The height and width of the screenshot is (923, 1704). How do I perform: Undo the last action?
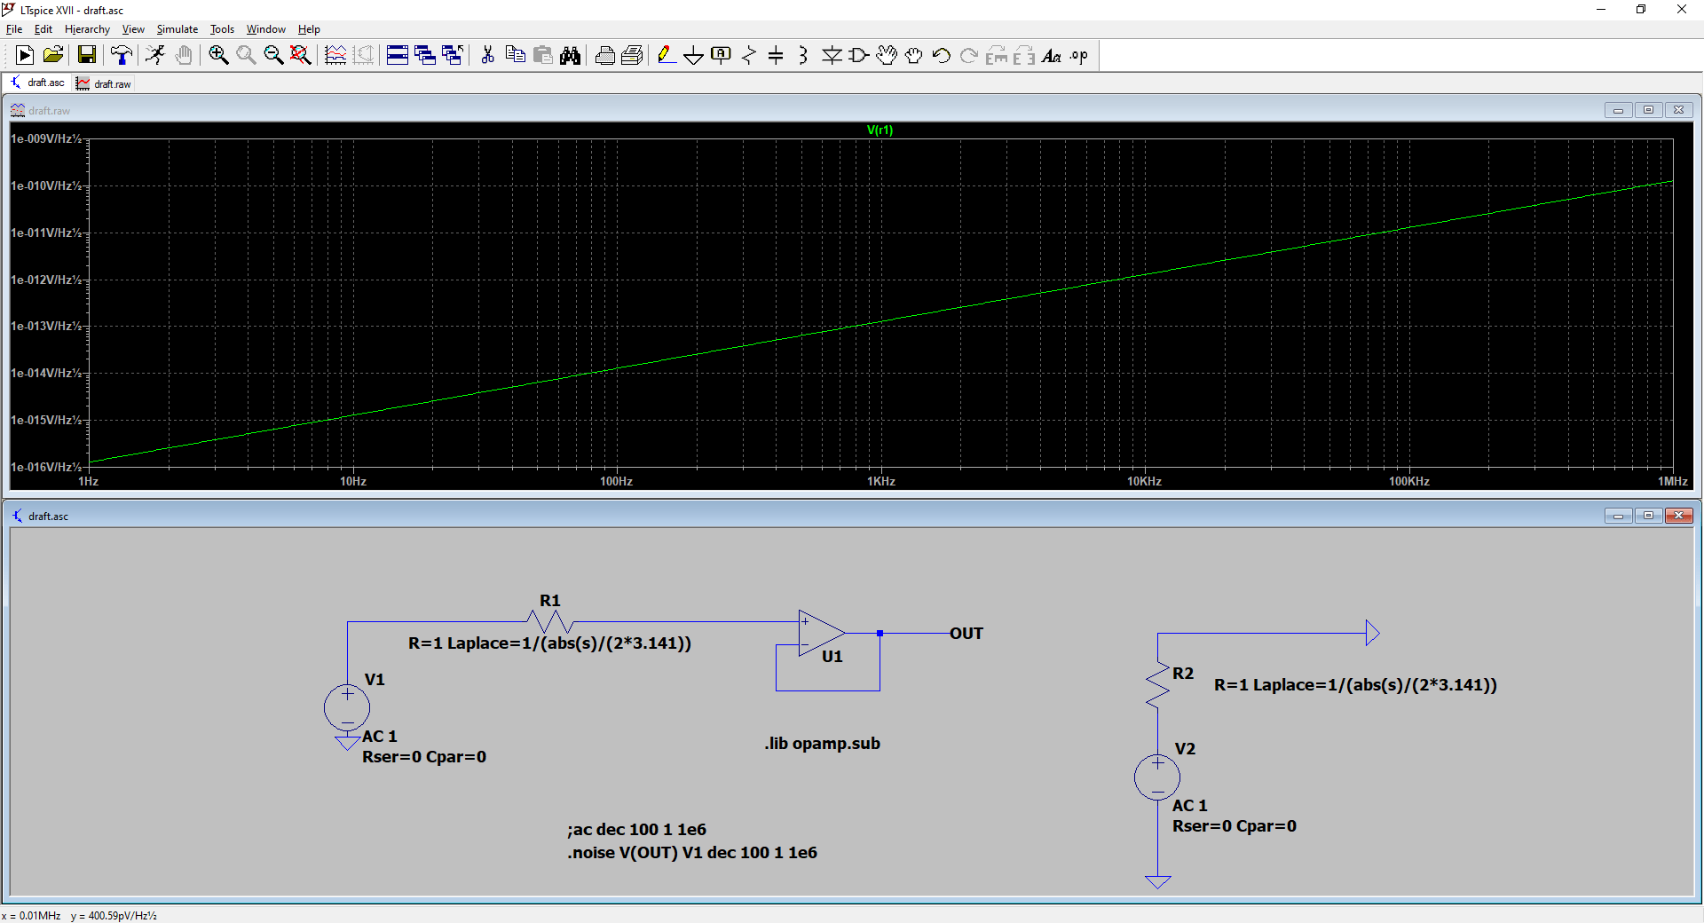coord(940,55)
